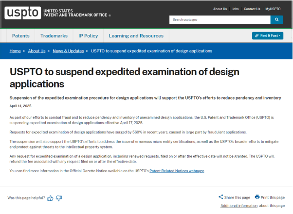Open Learning and Resources menu
Image resolution: width=293 pixels, height=214 pixels.
pyautogui.click(x=136, y=36)
